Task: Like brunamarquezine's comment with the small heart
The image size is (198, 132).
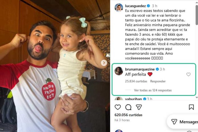Action: point(188,75)
